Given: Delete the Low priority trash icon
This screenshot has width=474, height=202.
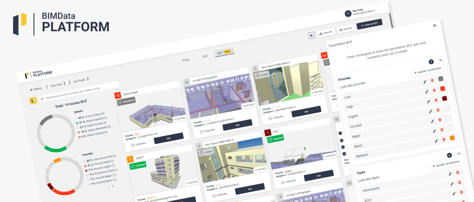Looking at the screenshot, I should tap(432, 80).
